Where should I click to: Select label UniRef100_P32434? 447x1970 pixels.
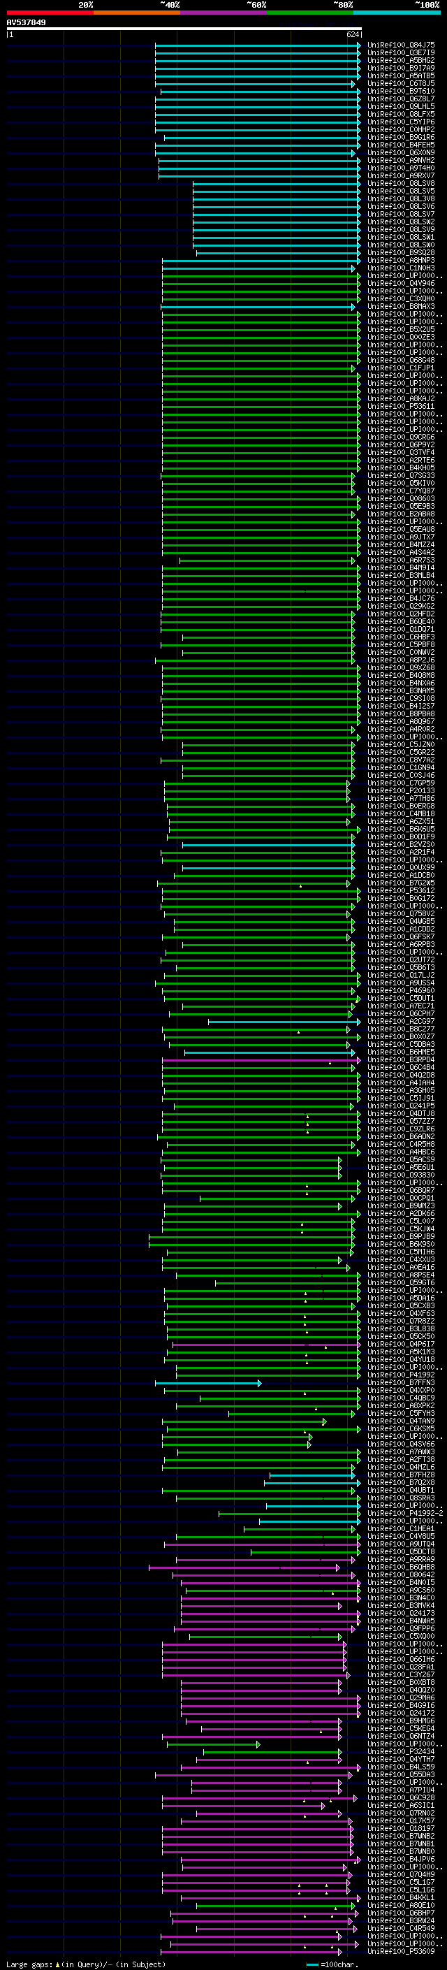pyautogui.click(x=401, y=1751)
